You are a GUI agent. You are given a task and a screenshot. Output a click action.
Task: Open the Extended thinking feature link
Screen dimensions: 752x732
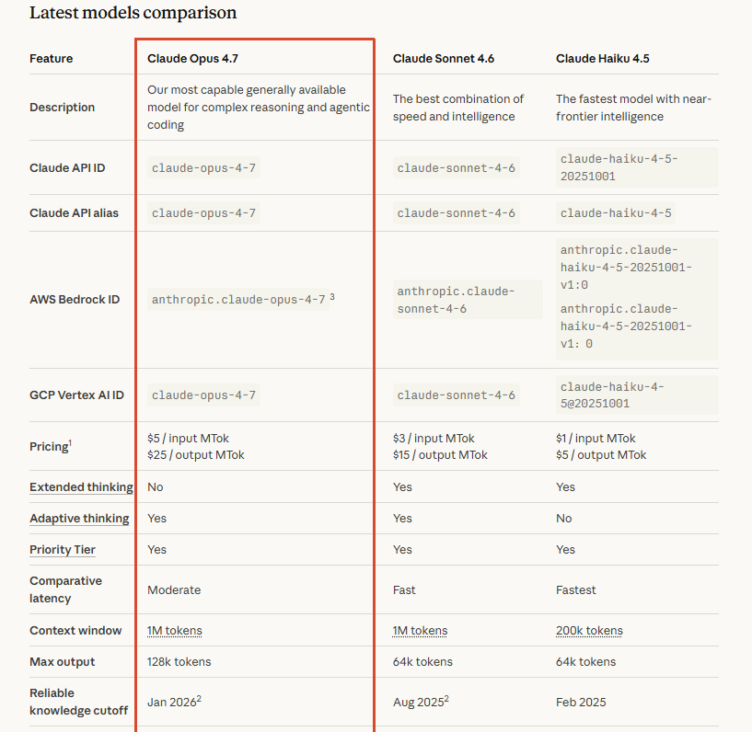(81, 487)
